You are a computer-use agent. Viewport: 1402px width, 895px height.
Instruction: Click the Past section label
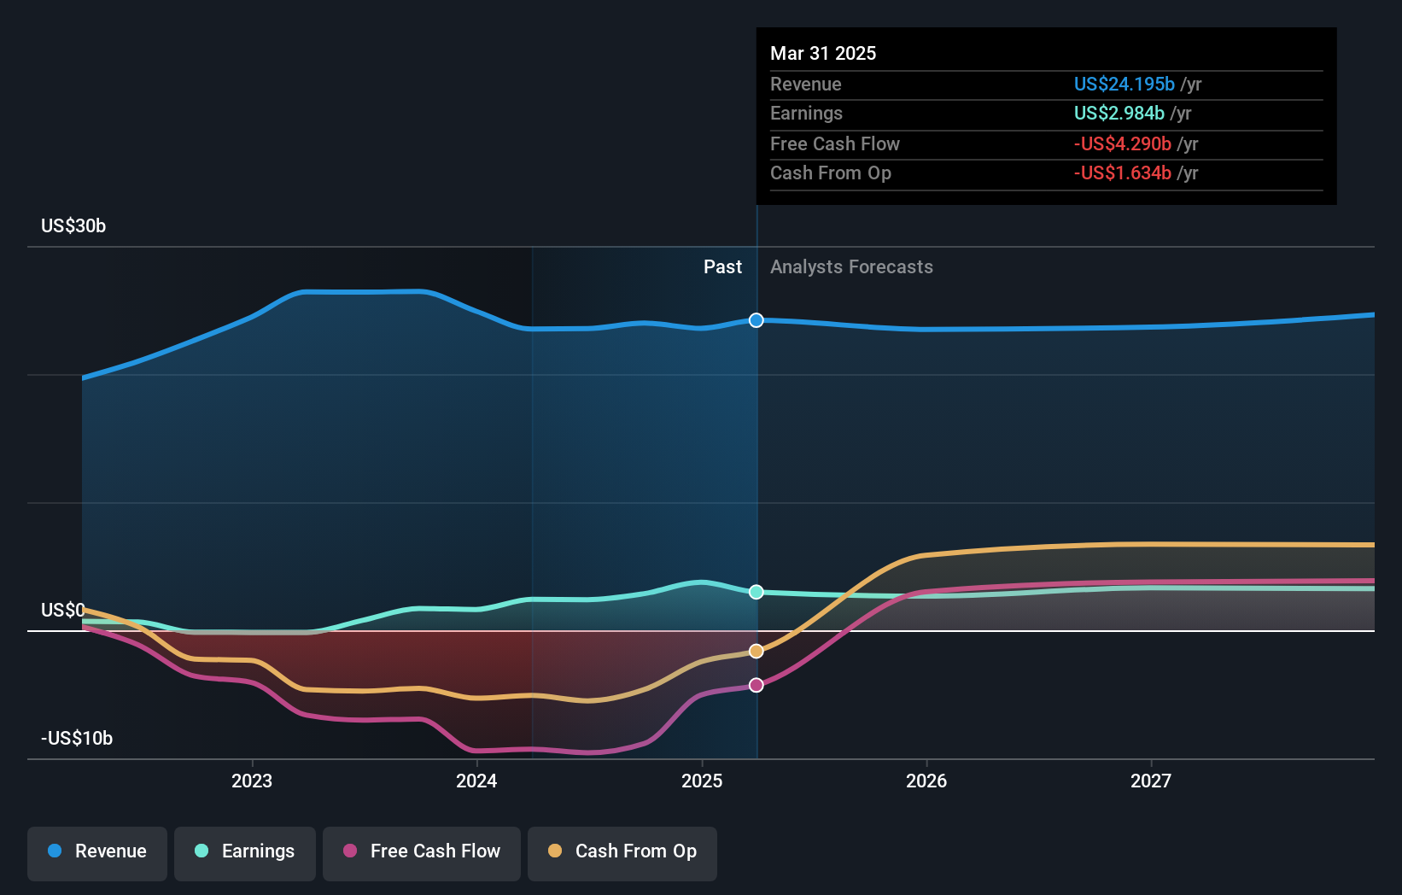click(722, 266)
